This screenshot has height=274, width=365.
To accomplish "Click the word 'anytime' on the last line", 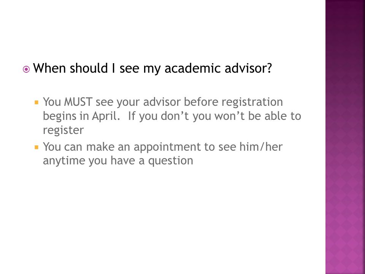I will (64, 161).
